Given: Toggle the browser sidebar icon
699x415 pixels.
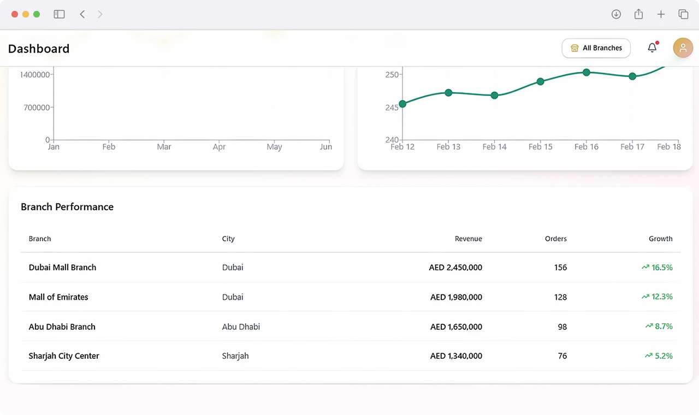Looking at the screenshot, I should 59,14.
